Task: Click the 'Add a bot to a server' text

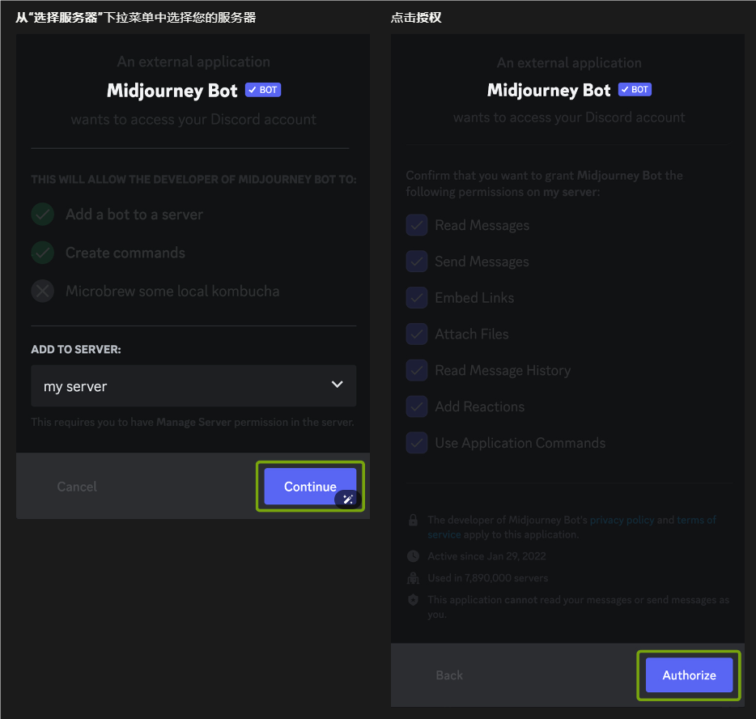Action: coord(134,214)
